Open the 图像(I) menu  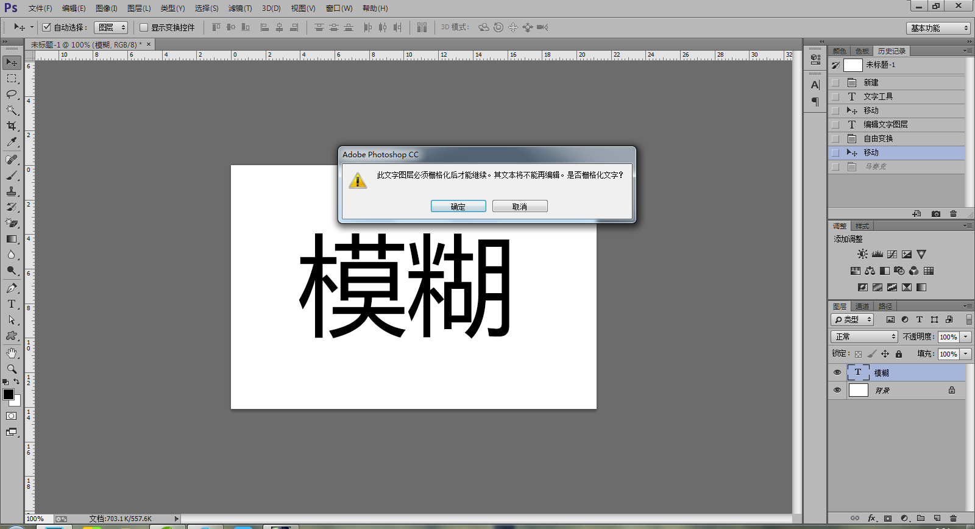click(106, 9)
